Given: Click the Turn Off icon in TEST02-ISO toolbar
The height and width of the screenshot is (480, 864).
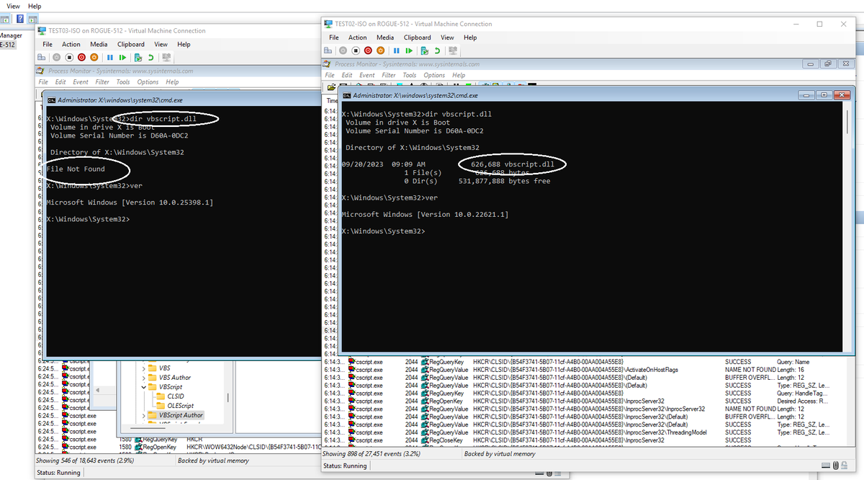Looking at the screenshot, I should 356,50.
